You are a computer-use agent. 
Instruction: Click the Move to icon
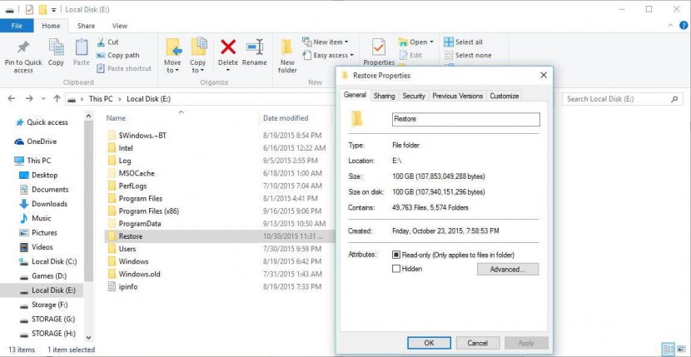coord(174,47)
